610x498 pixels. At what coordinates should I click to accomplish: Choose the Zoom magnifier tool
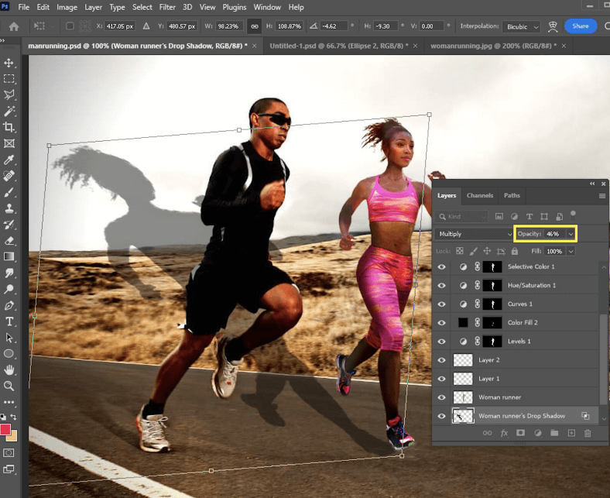point(9,386)
